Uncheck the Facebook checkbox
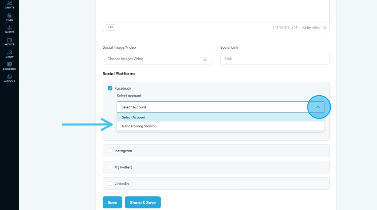This screenshot has width=377, height=210. click(x=110, y=88)
